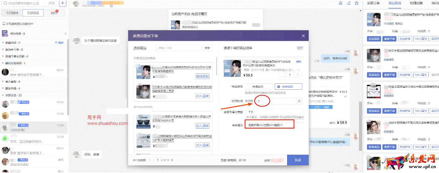Expand 咨询未下单 group
The width and height of the screenshot is (439, 173).
tap(3, 49)
